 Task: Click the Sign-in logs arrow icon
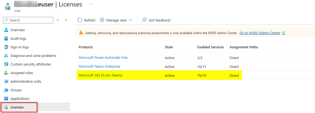click(6, 47)
